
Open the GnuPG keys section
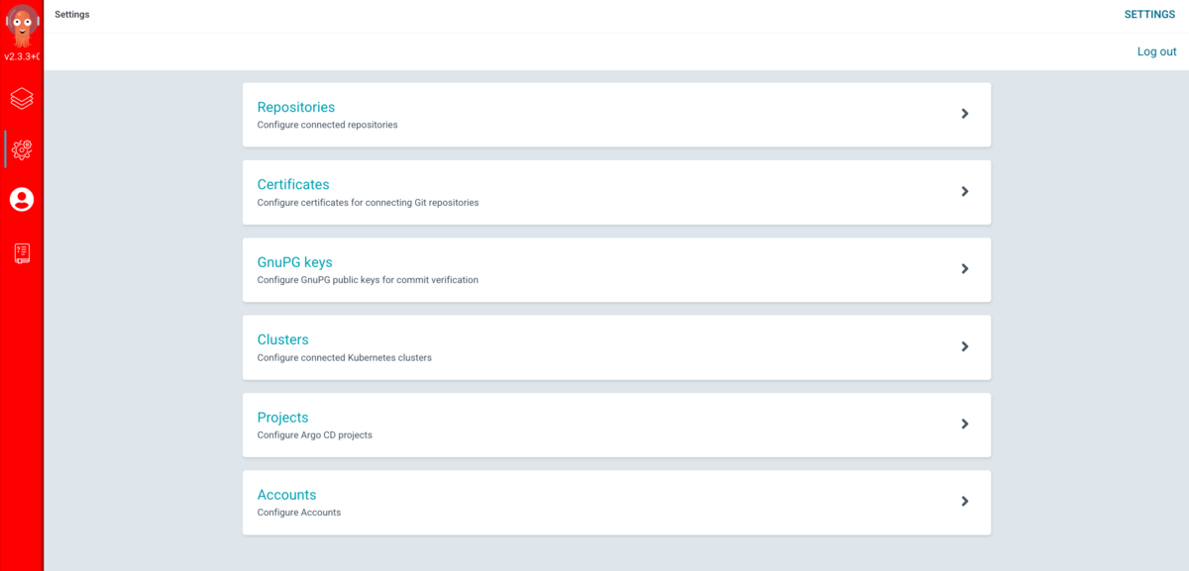click(295, 262)
